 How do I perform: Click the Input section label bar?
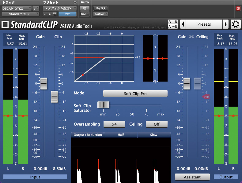tap(35, 177)
